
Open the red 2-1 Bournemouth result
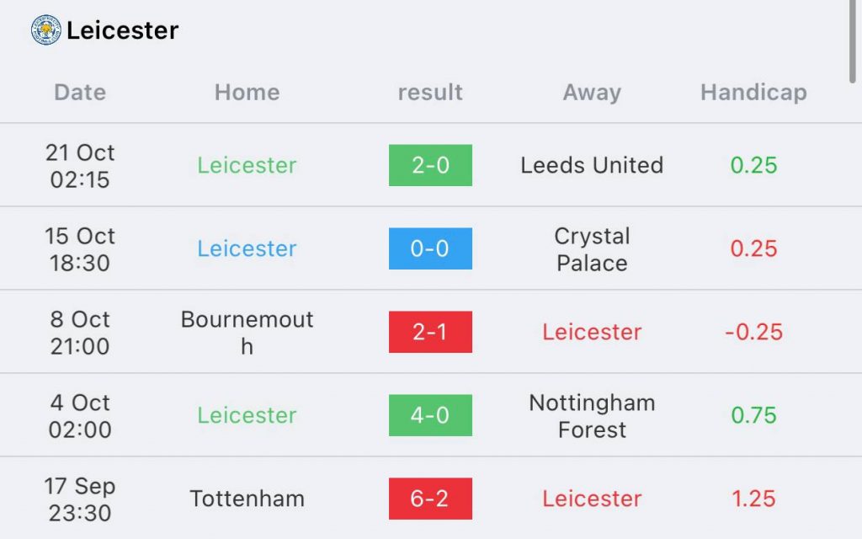pos(430,332)
